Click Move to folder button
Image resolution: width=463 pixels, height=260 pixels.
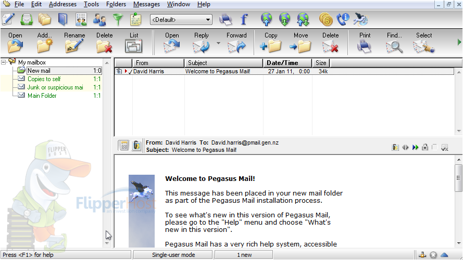(301, 43)
